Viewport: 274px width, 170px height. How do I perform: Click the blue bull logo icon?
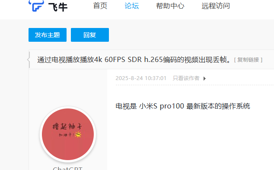point(36,6)
